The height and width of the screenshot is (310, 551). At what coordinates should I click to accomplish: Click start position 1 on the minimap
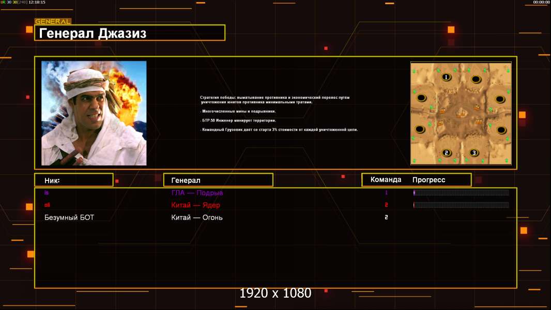pyautogui.click(x=446, y=77)
